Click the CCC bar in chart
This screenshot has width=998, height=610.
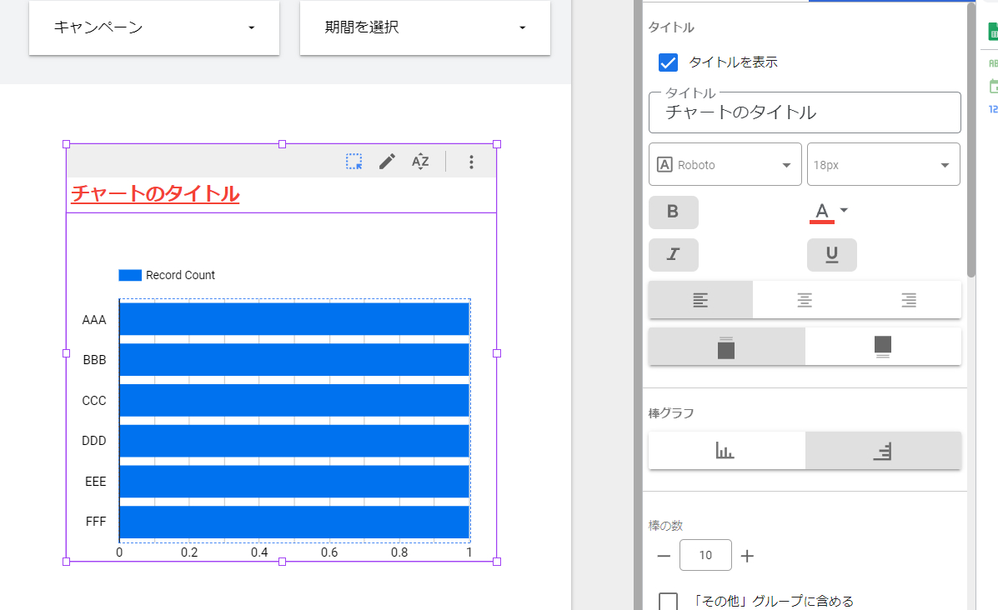pos(294,400)
